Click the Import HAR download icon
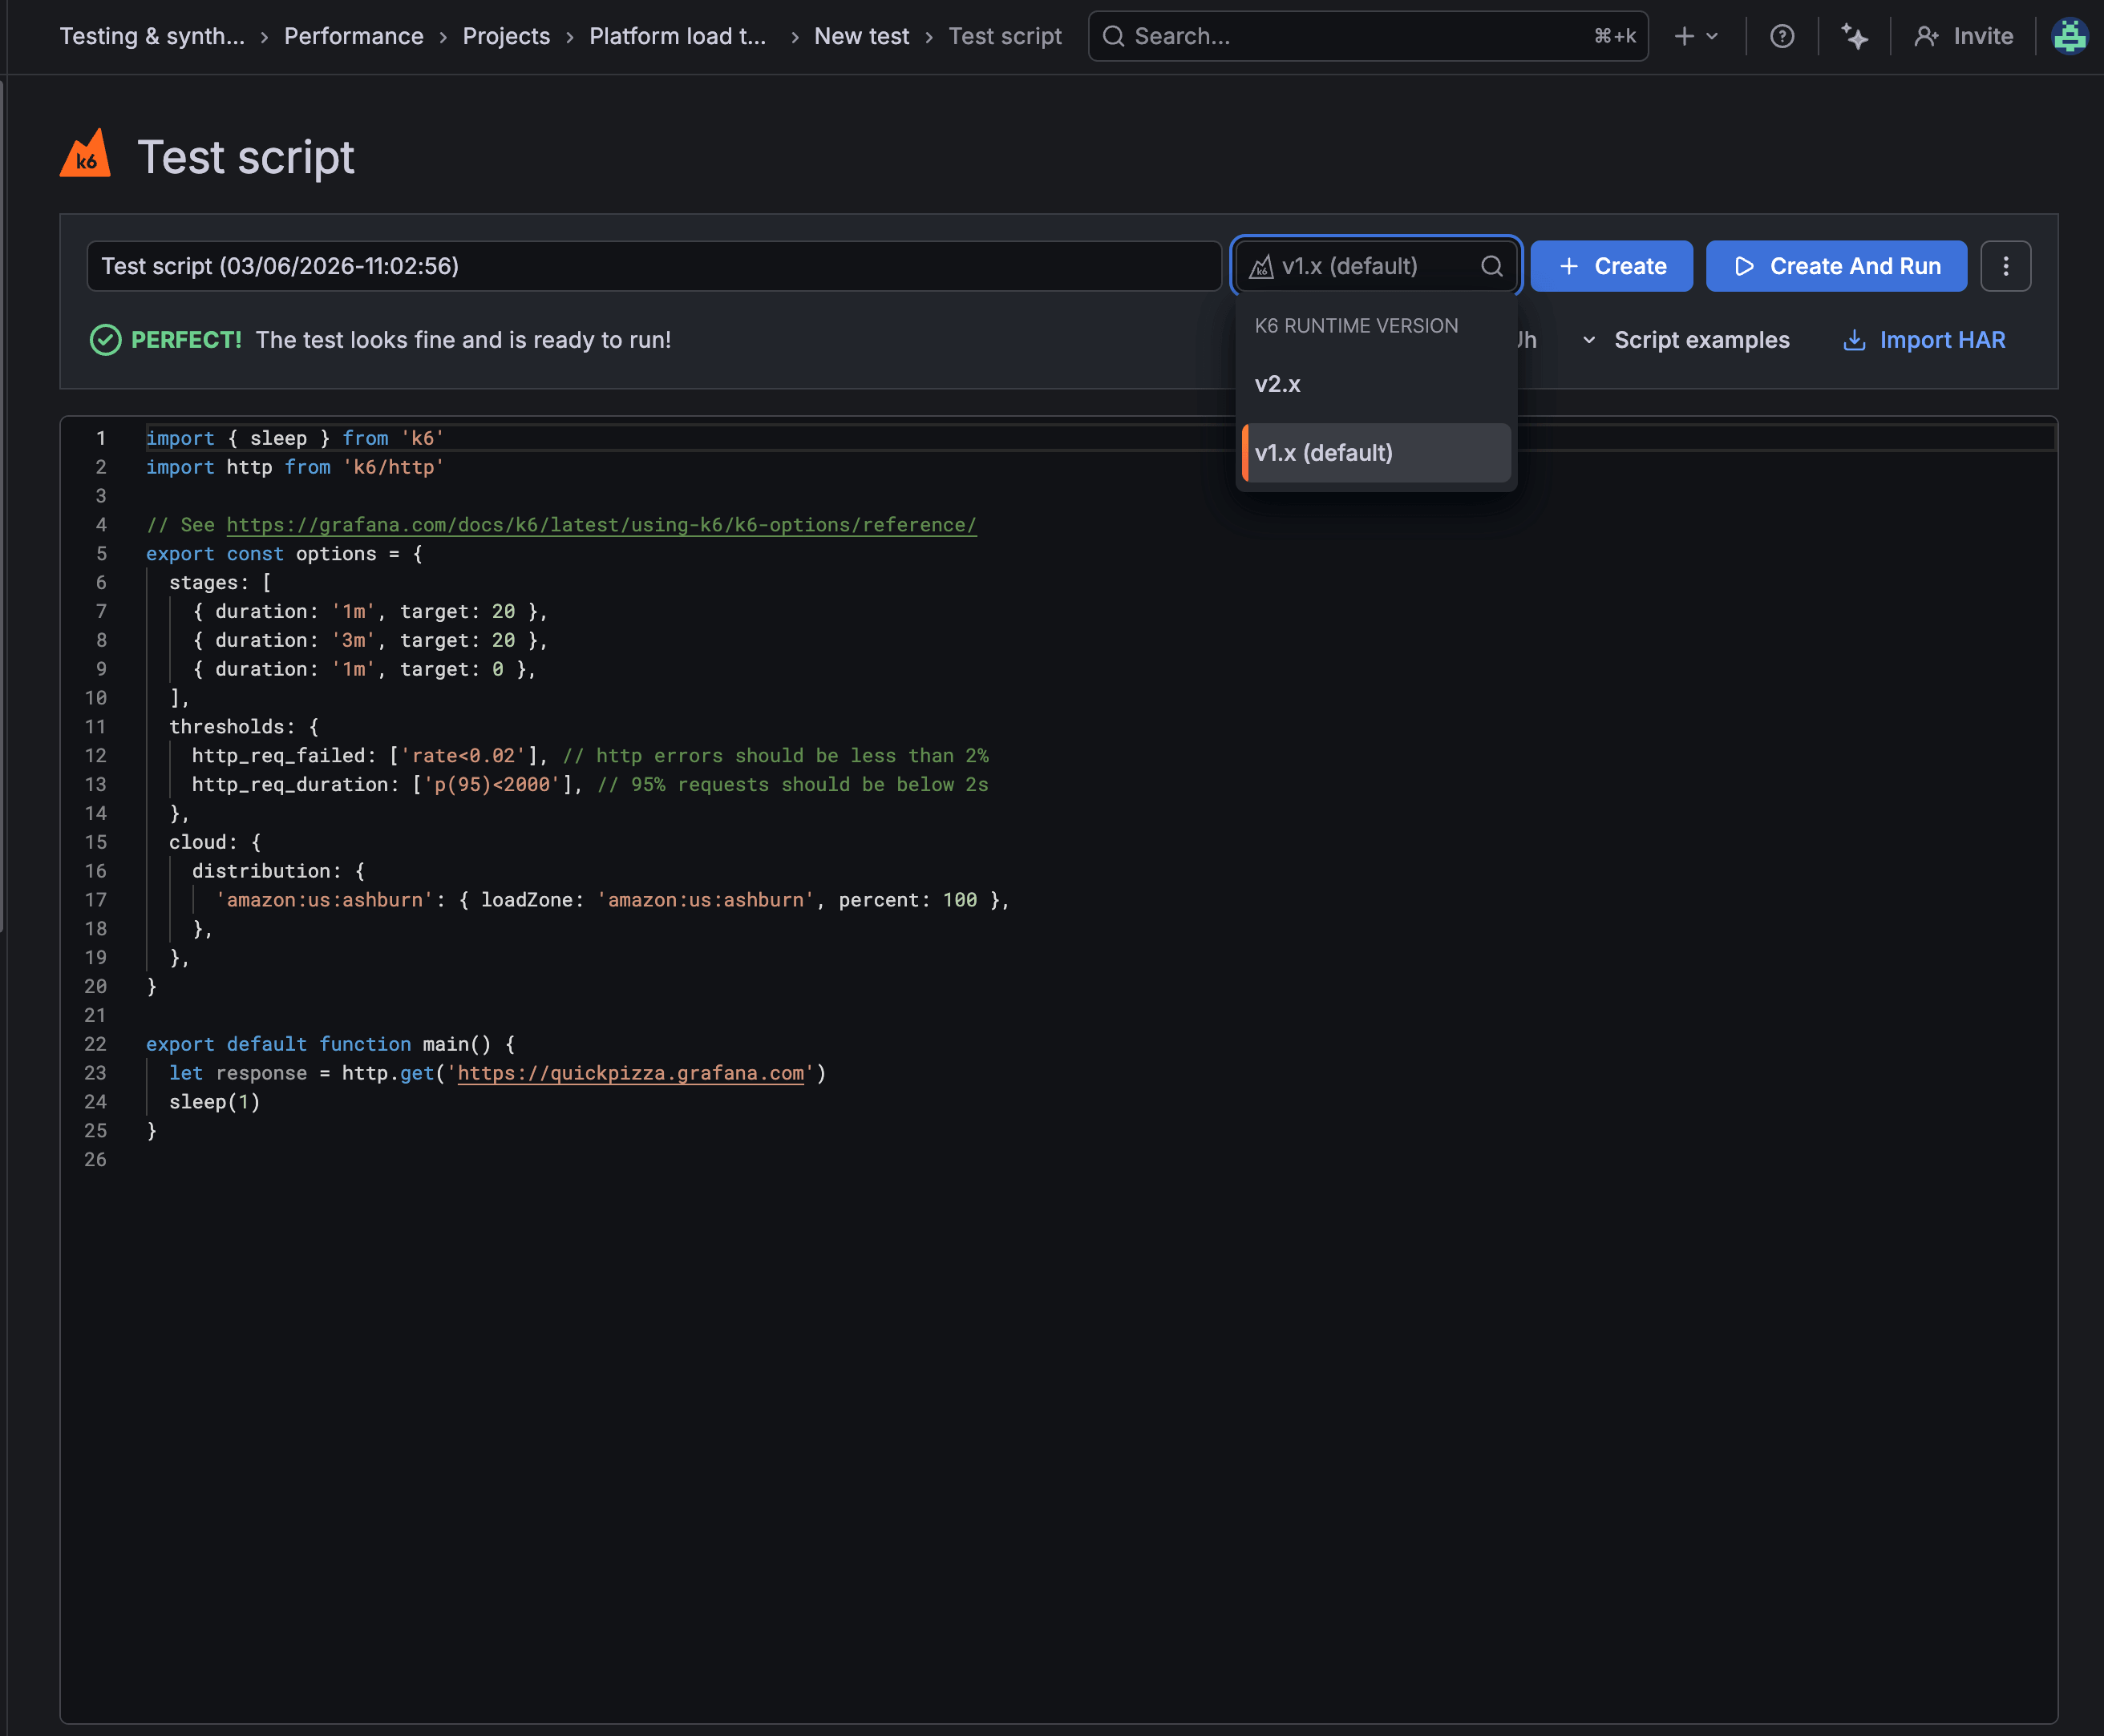This screenshot has height=1736, width=2104. 1854,340
